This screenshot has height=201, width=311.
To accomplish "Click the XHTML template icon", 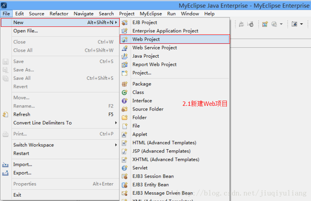I will [124, 160].
